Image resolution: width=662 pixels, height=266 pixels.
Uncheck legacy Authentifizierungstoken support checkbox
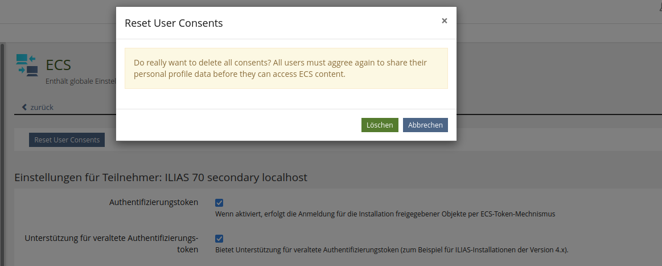[x=219, y=239]
